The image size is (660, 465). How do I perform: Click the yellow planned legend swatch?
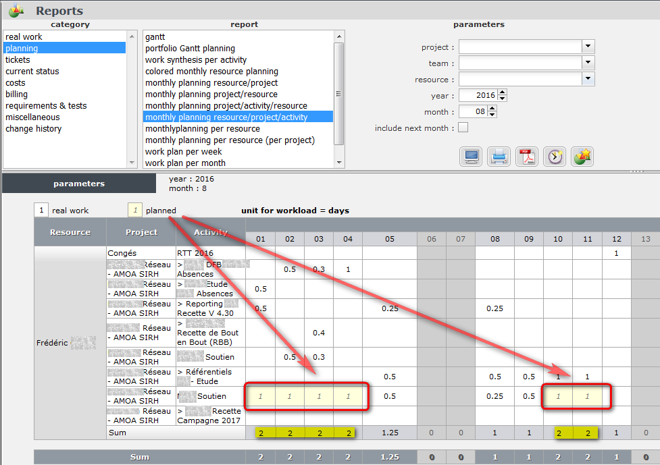tap(135, 211)
